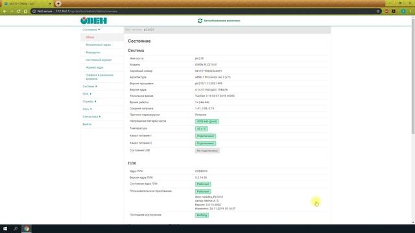Screen dimensions: 415x233
Task: Open the Windows Start menu
Action: (x=5, y=228)
